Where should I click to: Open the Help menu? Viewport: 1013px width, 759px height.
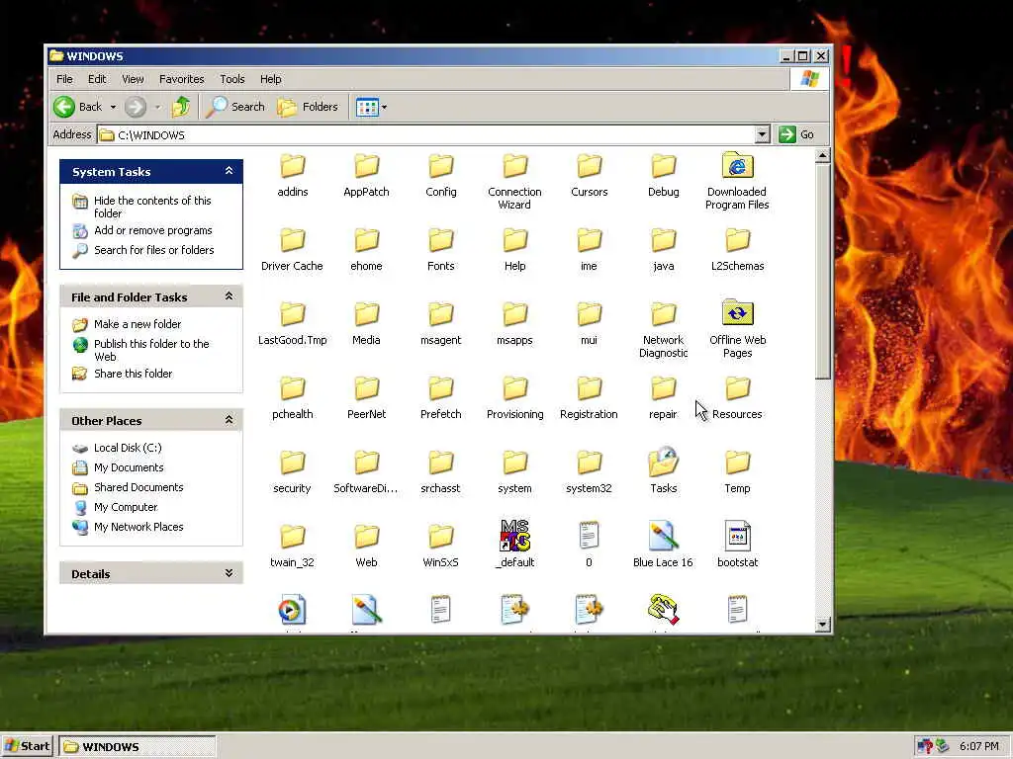[x=271, y=79]
